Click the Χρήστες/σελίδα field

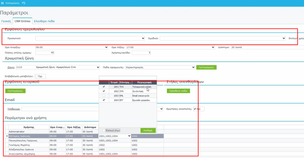(141, 53)
